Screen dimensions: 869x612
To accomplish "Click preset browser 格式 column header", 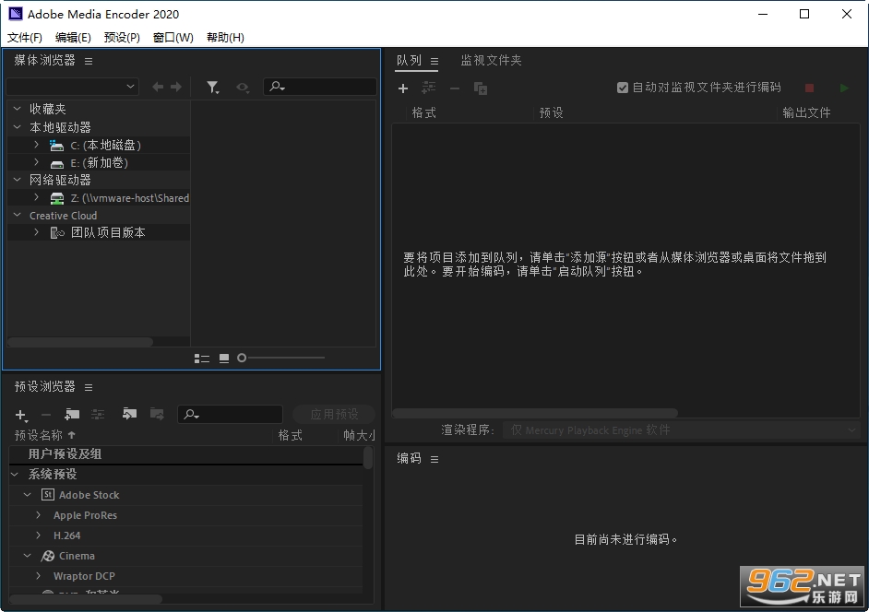I will [x=290, y=435].
